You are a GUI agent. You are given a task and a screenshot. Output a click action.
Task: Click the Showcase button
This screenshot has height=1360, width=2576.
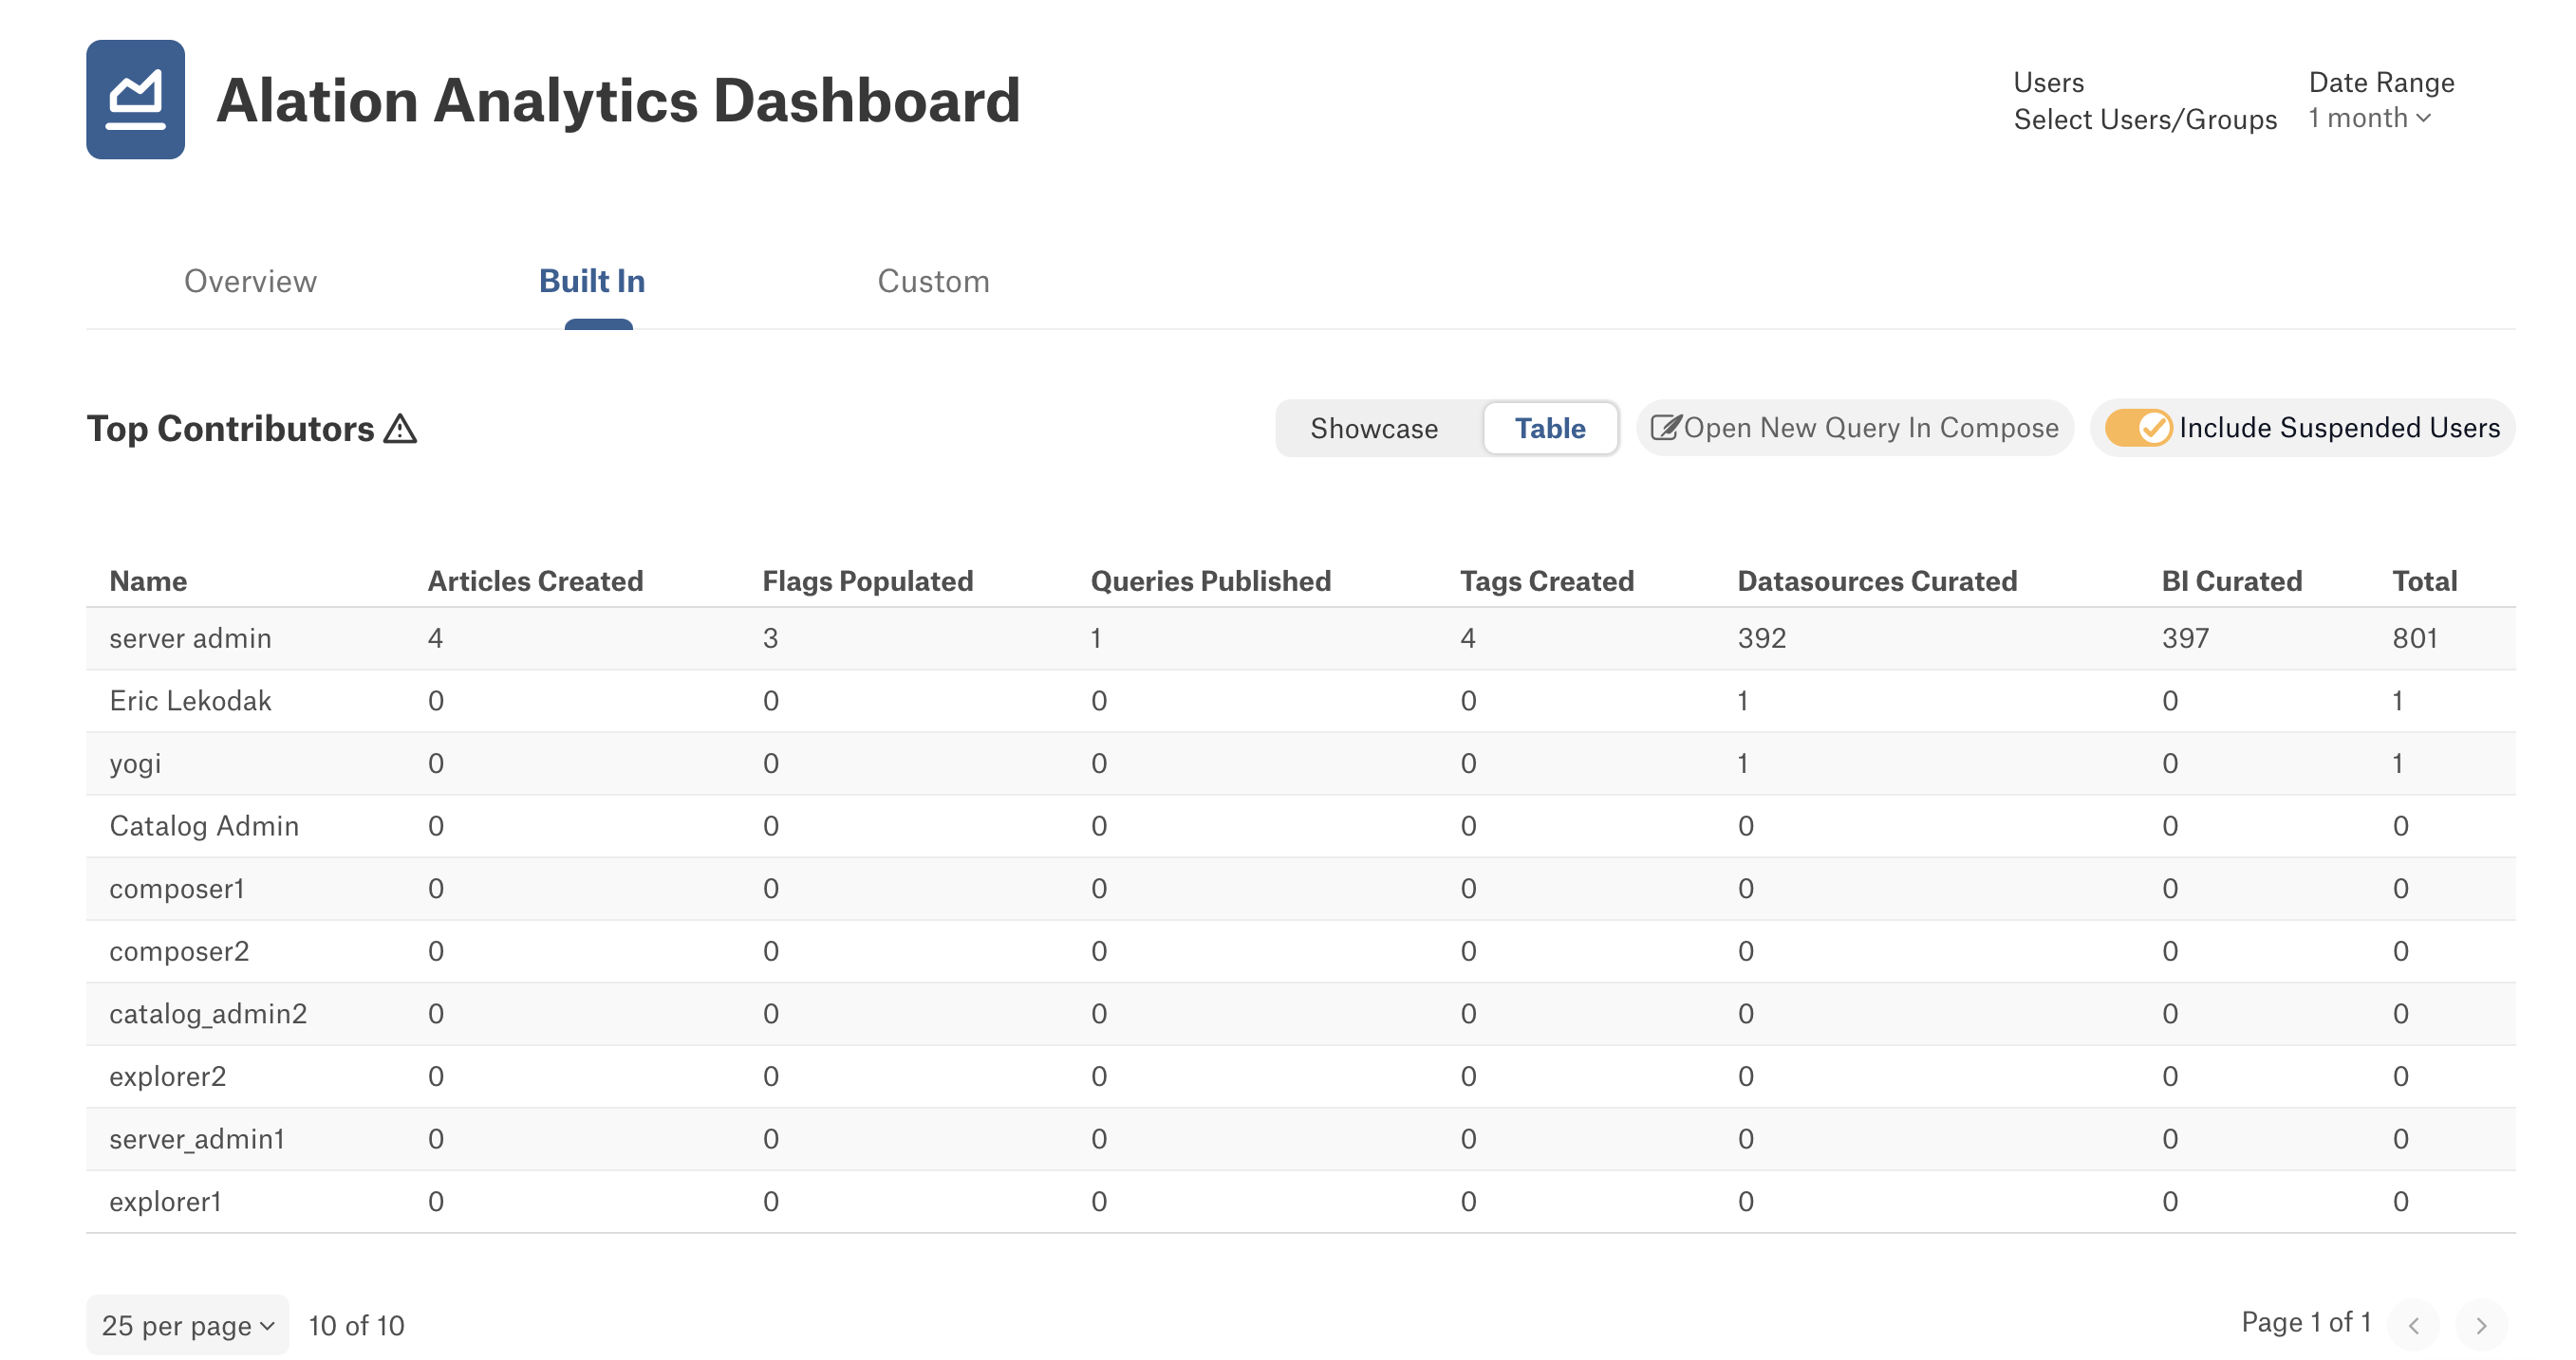1373,429
